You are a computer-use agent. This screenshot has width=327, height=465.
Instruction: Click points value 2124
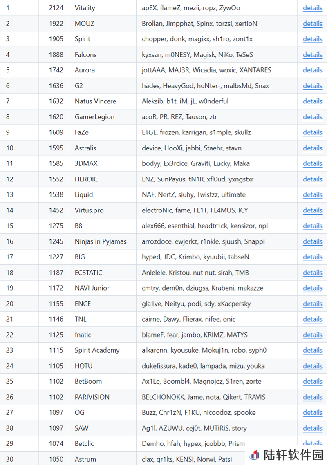coord(56,8)
